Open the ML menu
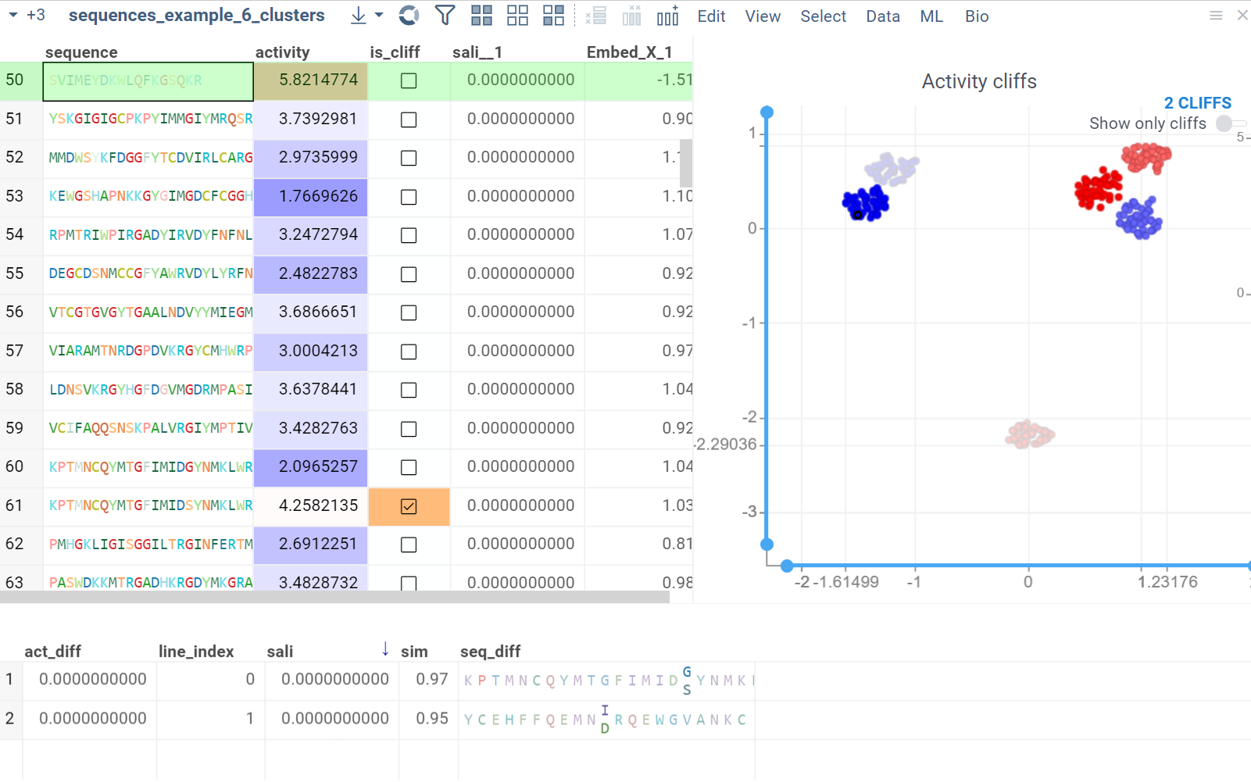This screenshot has height=782, width=1251. coord(931,16)
